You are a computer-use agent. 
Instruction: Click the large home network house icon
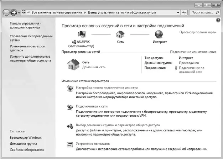click(x=73, y=64)
